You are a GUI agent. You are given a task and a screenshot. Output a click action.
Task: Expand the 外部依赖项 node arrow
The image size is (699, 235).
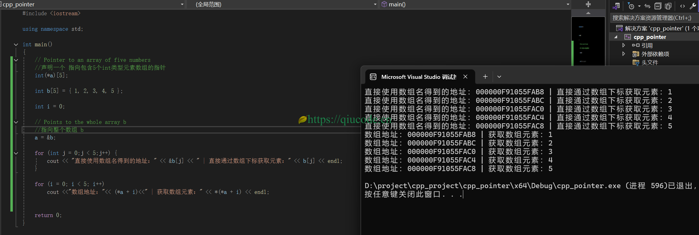(x=624, y=54)
